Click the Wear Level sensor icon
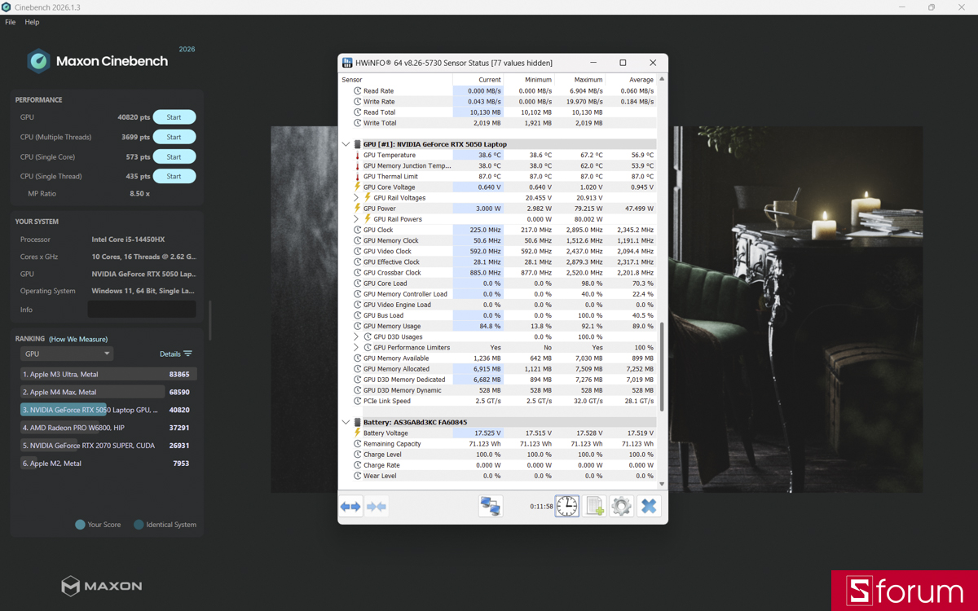Image resolution: width=978 pixels, height=611 pixels. pos(357,476)
